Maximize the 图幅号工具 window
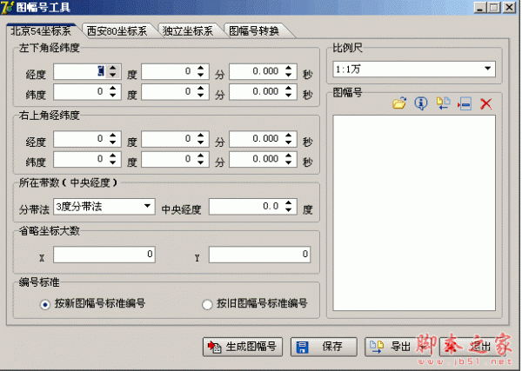This screenshot has height=371, width=522. [x=494, y=7]
